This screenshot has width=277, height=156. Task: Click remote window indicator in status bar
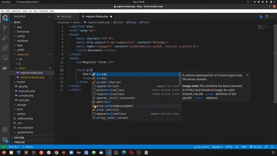point(3,147)
